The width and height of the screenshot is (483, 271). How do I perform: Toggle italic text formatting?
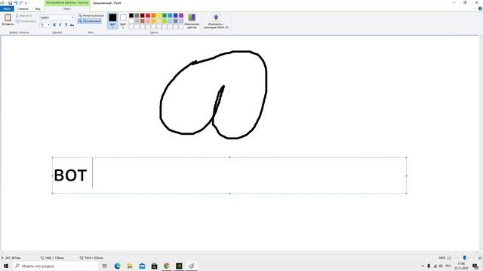coord(60,25)
